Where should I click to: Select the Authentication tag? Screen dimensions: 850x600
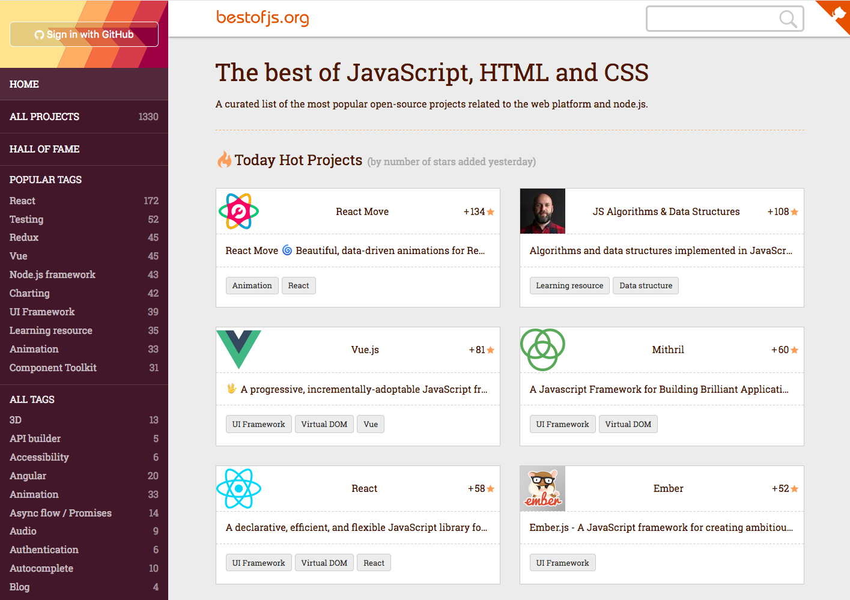point(84,550)
